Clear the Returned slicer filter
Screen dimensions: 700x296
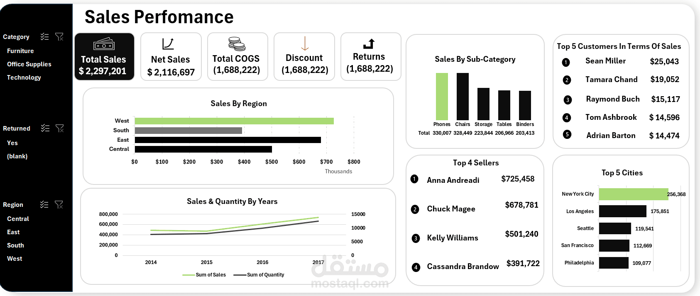pos(60,128)
